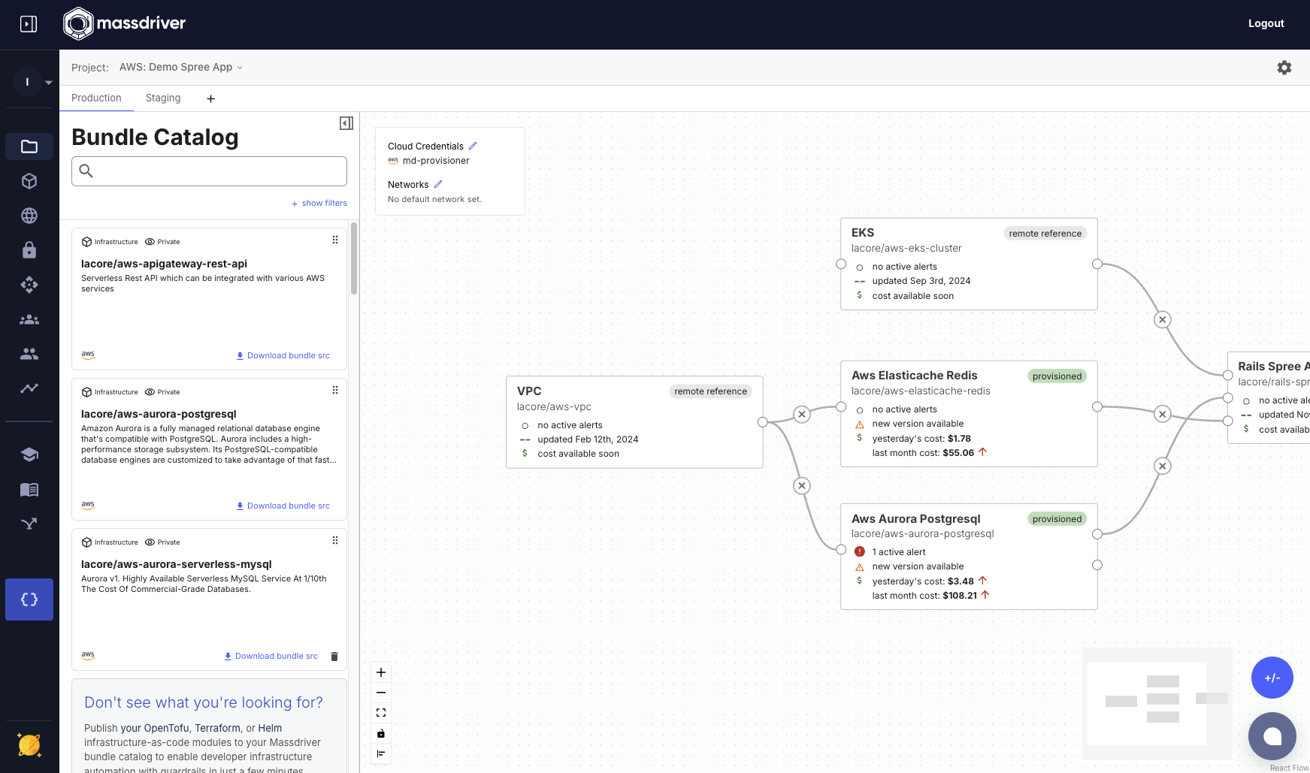
Task: Click the Helm link
Action: click(270, 728)
